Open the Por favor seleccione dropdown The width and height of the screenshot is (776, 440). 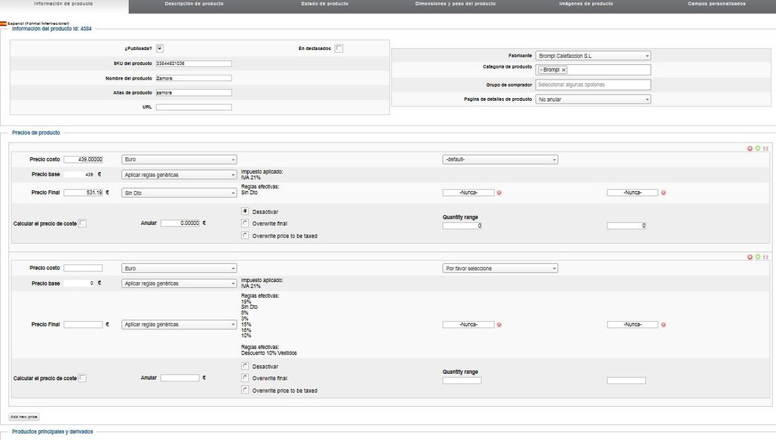point(500,268)
